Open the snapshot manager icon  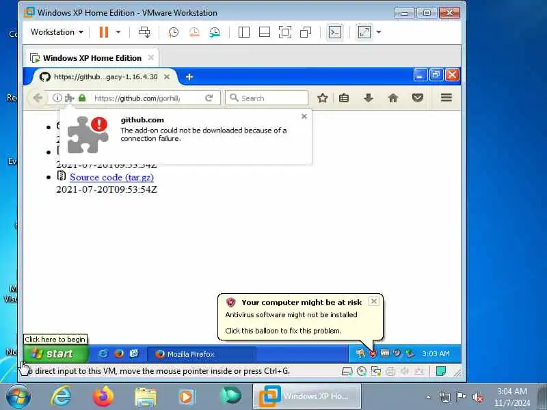point(215,32)
